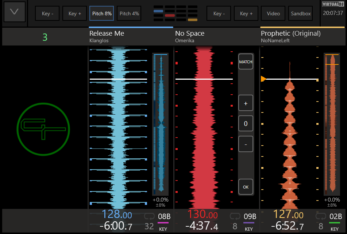This screenshot has width=347, height=234.
Task: Click the remaining time -6:52.7
Action: click(x=288, y=226)
